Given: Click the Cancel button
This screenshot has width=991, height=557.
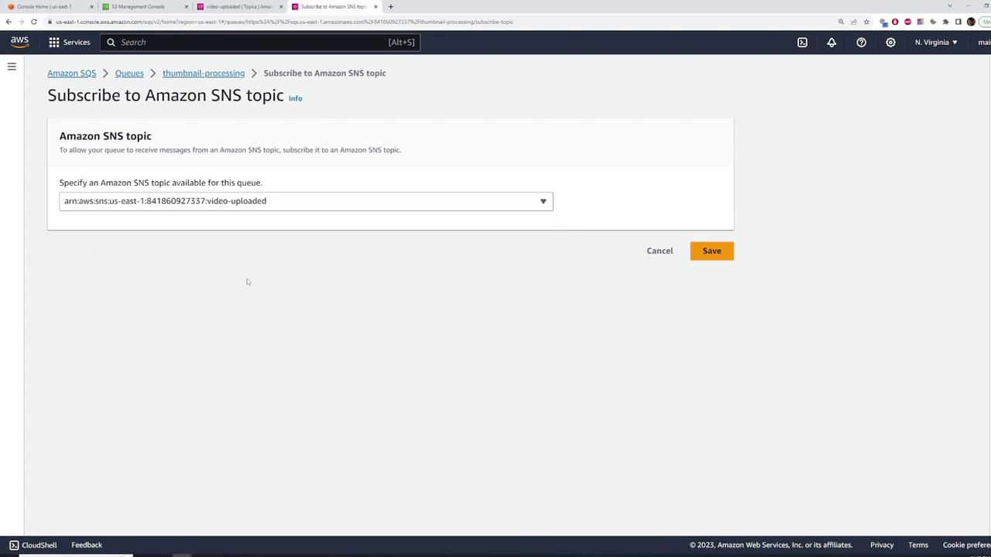Looking at the screenshot, I should 660,251.
